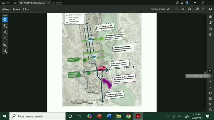Upload file via cloud icon
Image resolution: width=214 pixels, height=120 pixels.
tap(183, 9)
